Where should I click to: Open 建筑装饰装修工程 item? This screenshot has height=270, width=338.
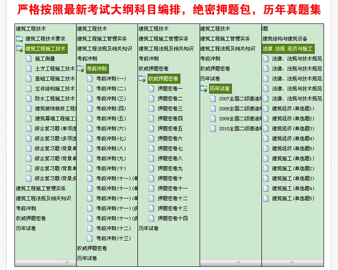[x=55, y=109]
